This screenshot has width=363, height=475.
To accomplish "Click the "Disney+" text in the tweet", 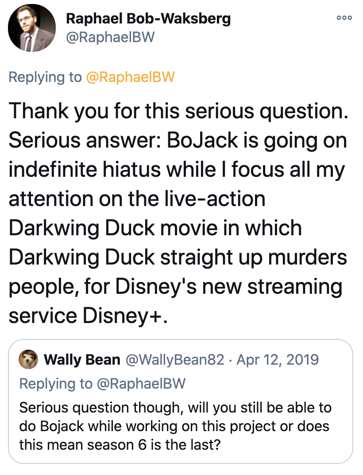I will click(123, 315).
